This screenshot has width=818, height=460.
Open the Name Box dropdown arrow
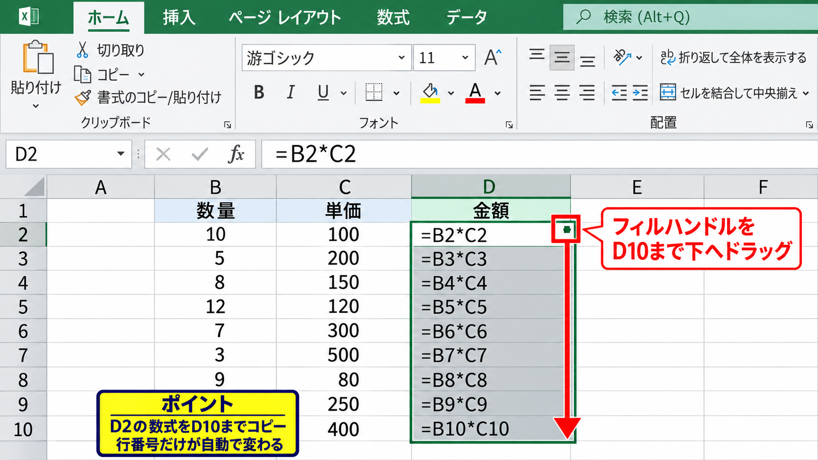click(x=120, y=153)
